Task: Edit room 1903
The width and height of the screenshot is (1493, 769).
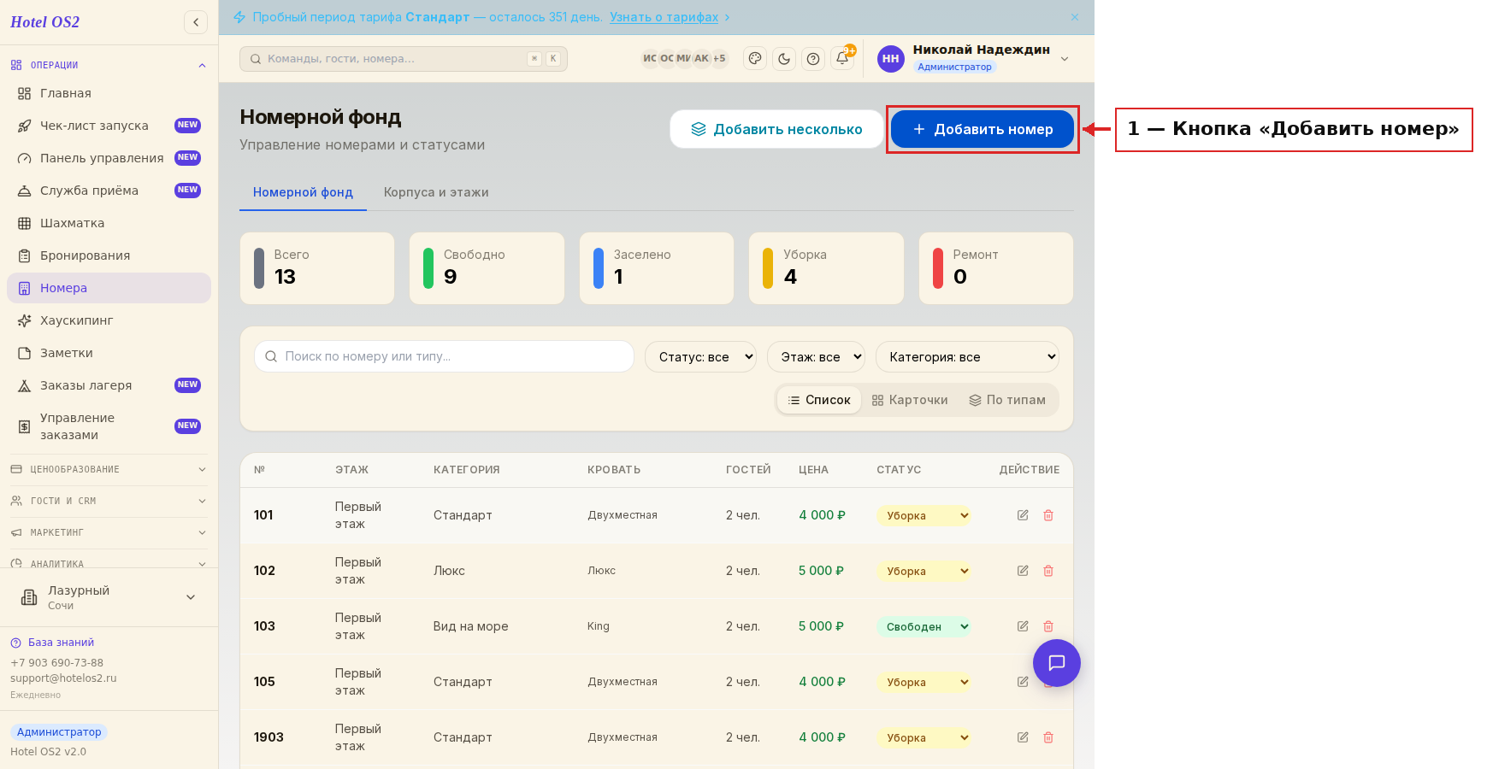Action: click(1023, 737)
